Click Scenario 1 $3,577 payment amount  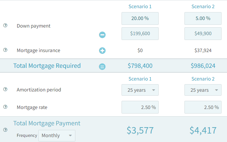140,130
